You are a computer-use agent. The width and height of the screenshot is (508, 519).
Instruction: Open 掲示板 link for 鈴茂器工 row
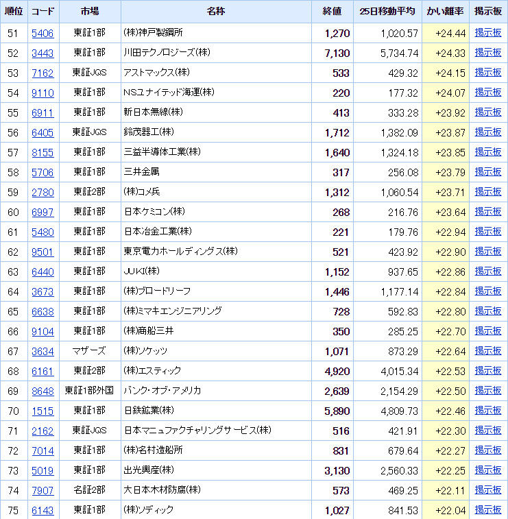(488, 132)
